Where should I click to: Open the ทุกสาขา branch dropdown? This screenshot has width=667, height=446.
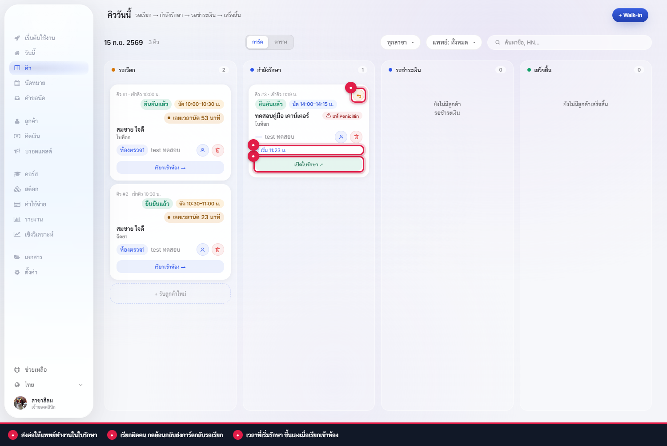pos(400,42)
